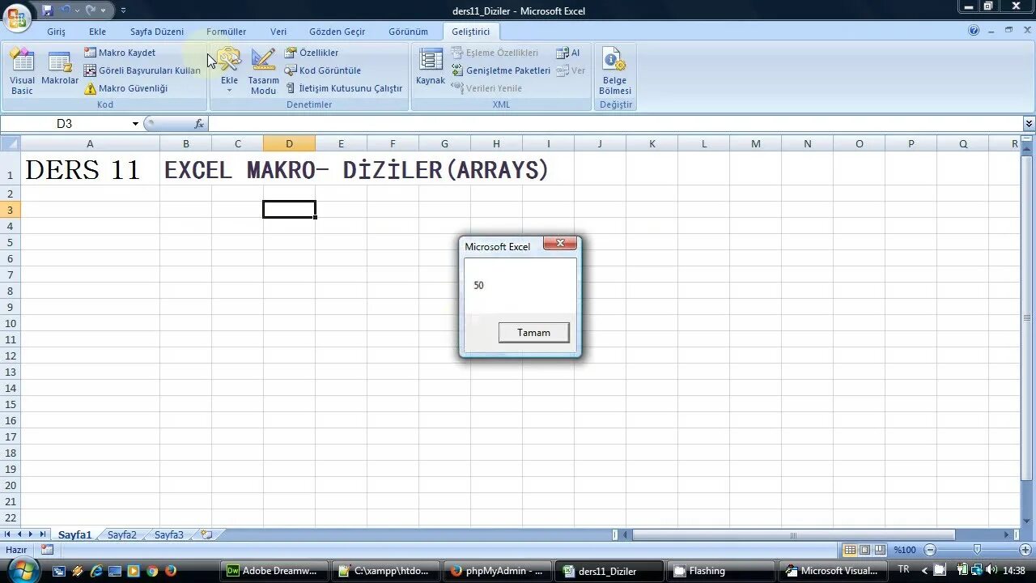Select the Geliştirici tab
This screenshot has width=1036, height=583.
point(471,32)
